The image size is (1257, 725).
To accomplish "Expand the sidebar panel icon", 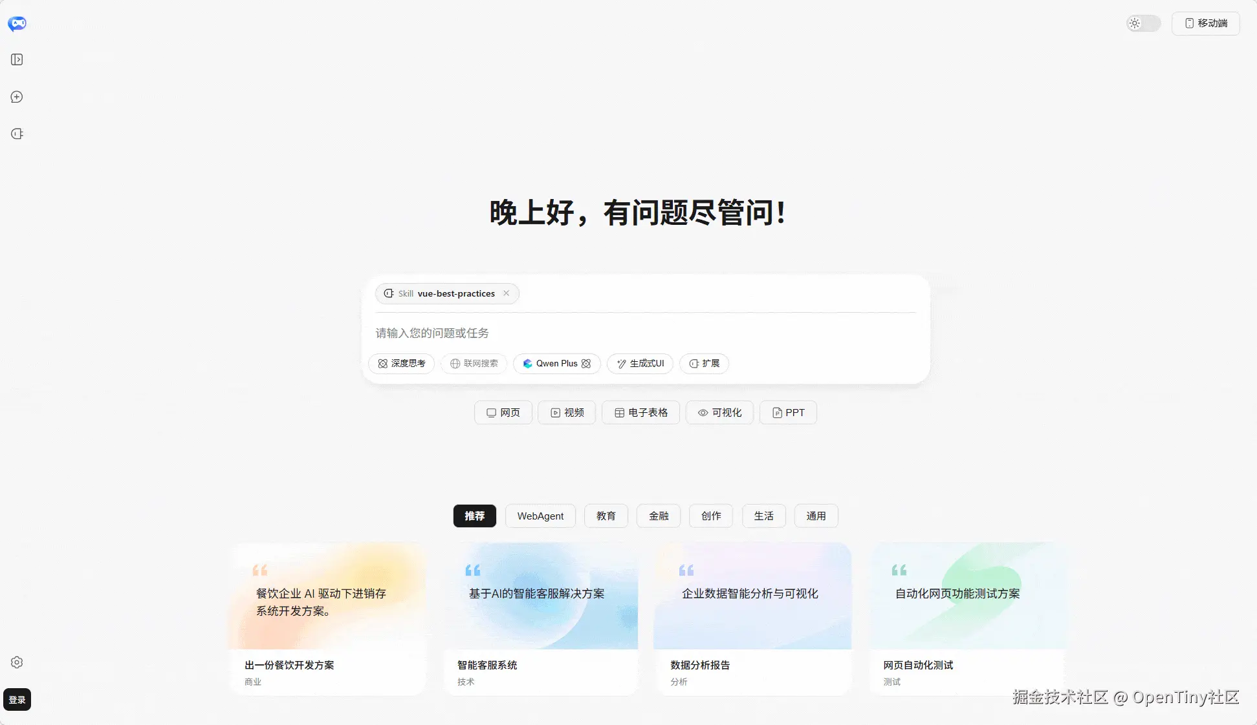I will (x=17, y=59).
